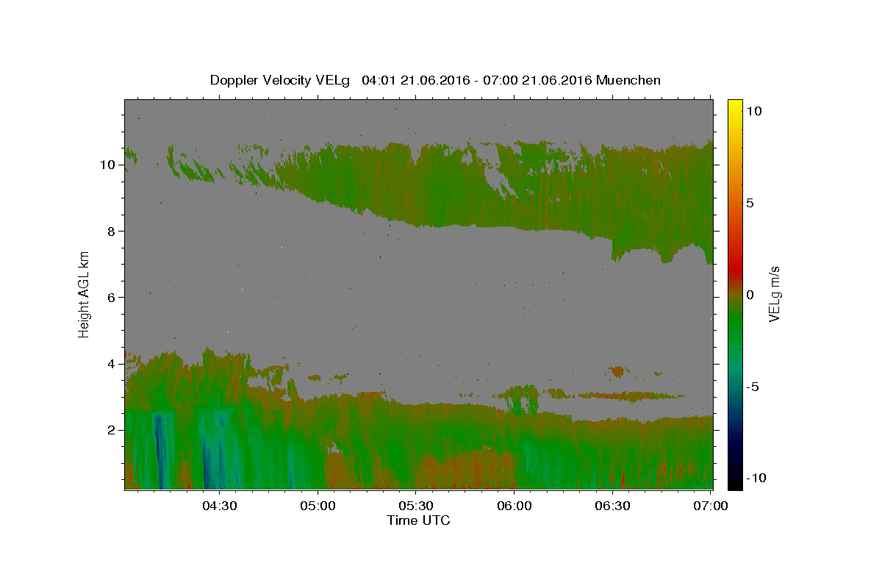Click the 05:30 time tick label
The width and height of the screenshot is (882, 588).
coord(416,505)
